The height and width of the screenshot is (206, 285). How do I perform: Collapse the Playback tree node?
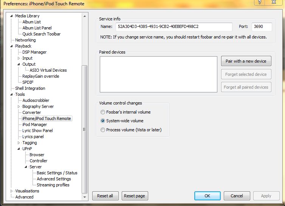click(11, 46)
